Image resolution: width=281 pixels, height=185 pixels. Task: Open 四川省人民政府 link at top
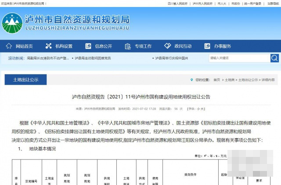(x=177, y=3)
